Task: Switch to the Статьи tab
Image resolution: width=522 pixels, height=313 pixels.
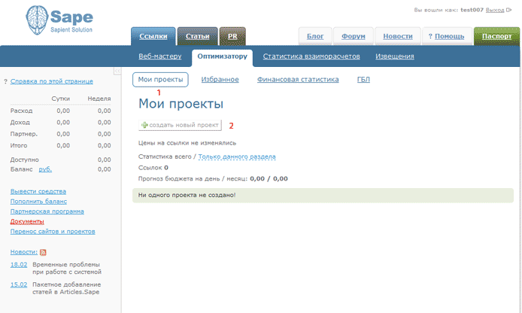Action: (x=197, y=36)
